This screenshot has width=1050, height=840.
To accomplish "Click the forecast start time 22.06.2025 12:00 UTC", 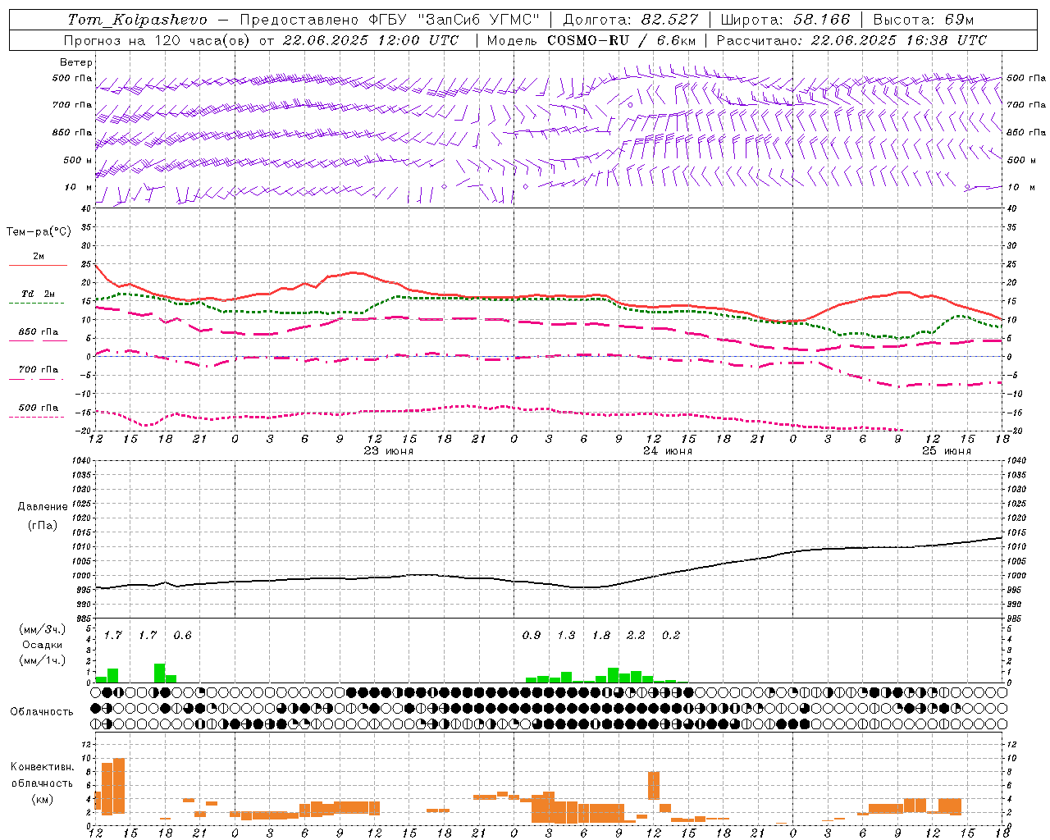I will point(370,40).
